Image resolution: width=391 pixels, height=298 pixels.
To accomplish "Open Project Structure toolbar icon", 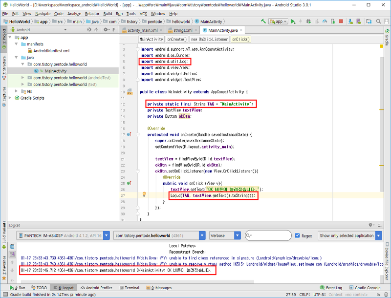I will [x=369, y=21].
